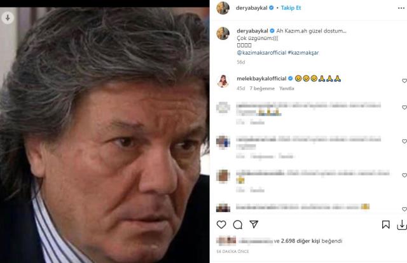Open the comment speech bubble icon
The width and height of the screenshot is (407, 263).
237,225
